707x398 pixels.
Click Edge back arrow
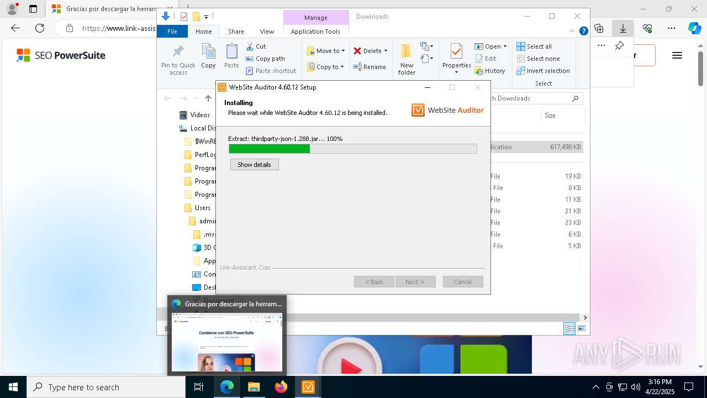15,28
